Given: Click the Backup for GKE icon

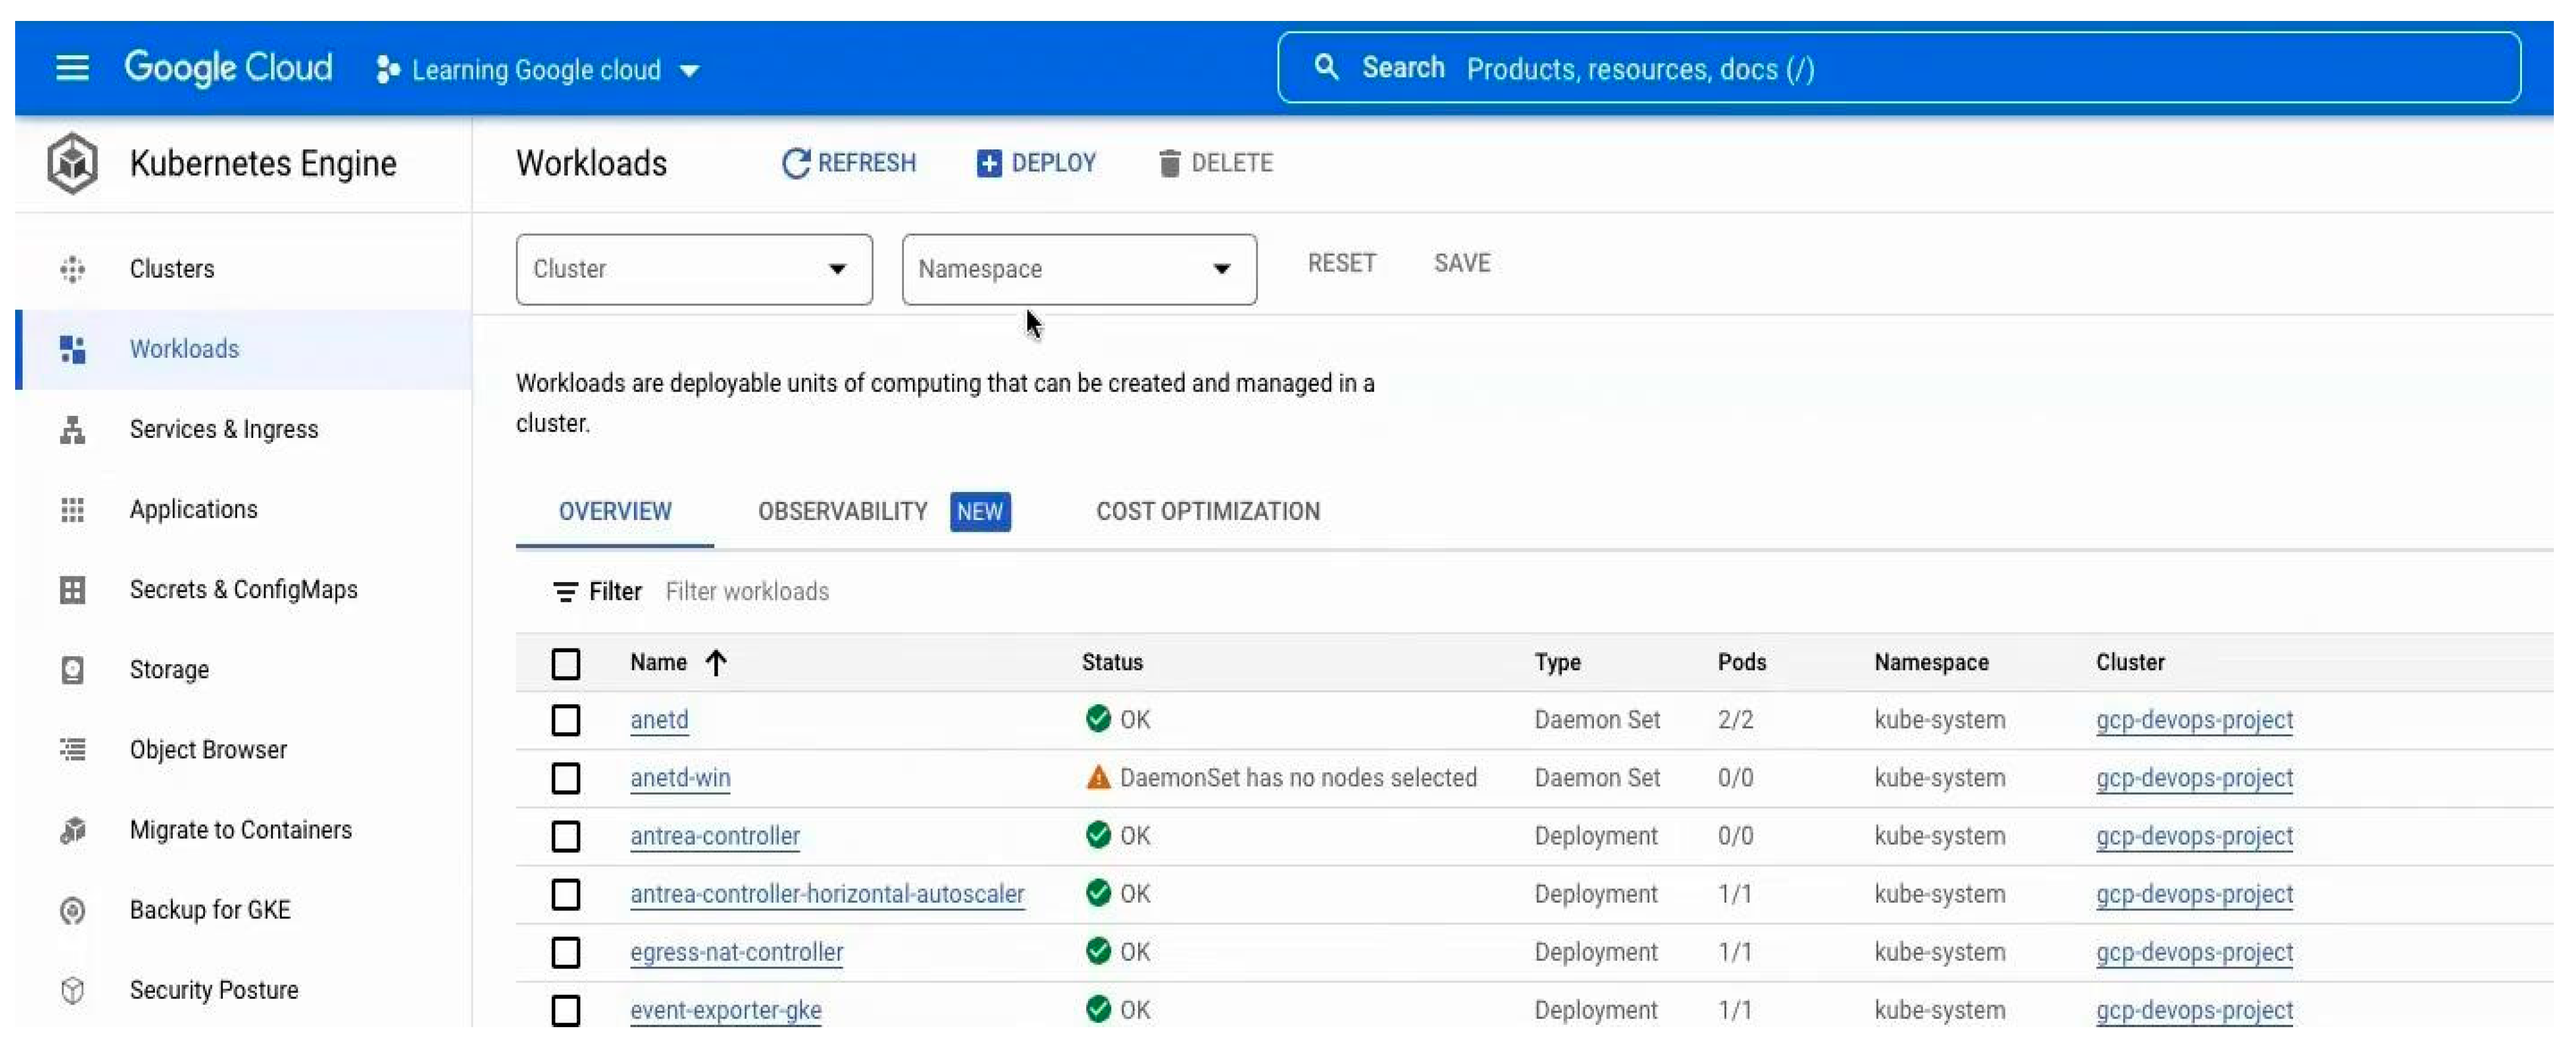Looking at the screenshot, I should [72, 910].
